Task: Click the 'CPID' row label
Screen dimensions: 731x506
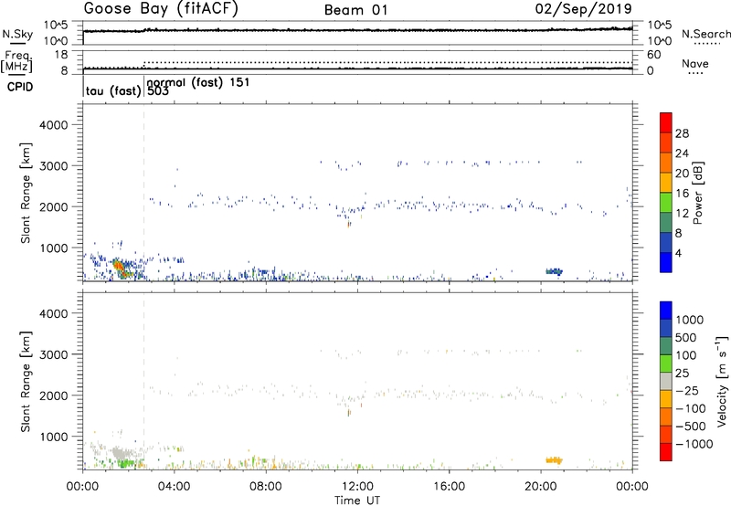Action: tap(20, 87)
